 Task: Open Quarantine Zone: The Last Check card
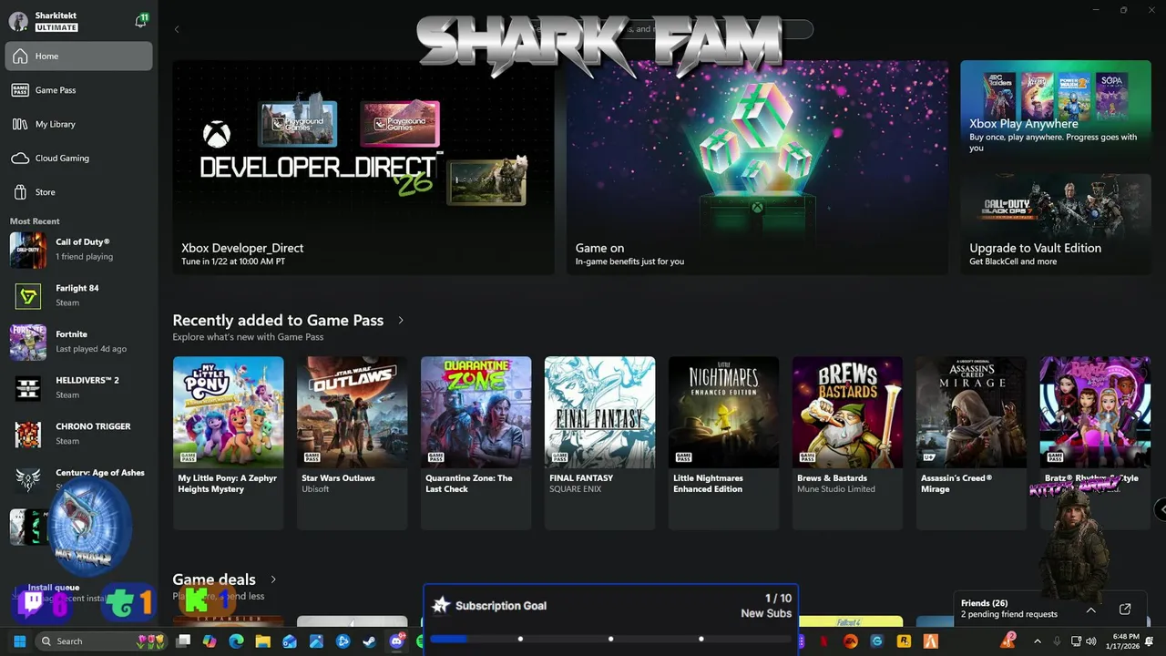tap(476, 443)
